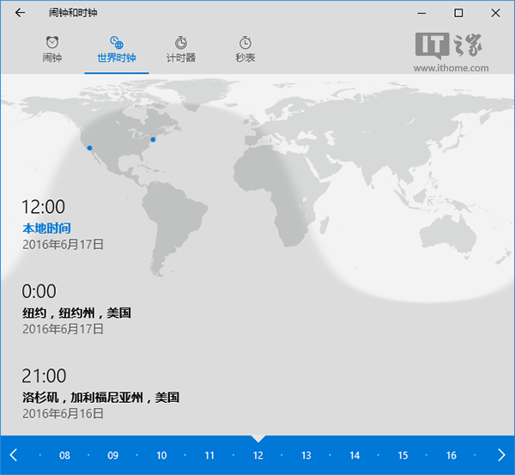Select hour 08 on the timeline
The image size is (515, 475).
[x=64, y=455]
